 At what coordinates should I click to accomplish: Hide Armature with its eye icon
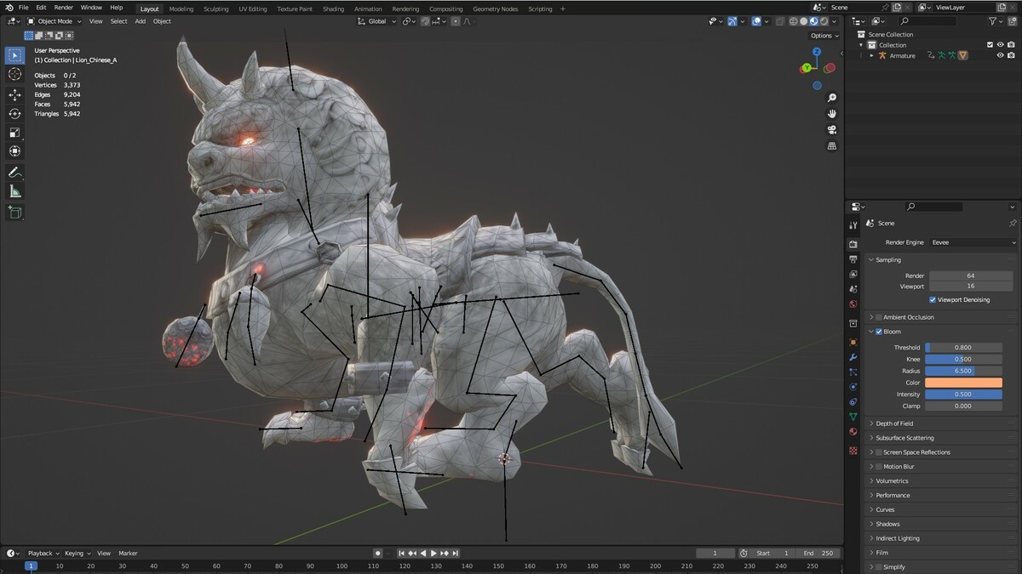tap(1001, 55)
